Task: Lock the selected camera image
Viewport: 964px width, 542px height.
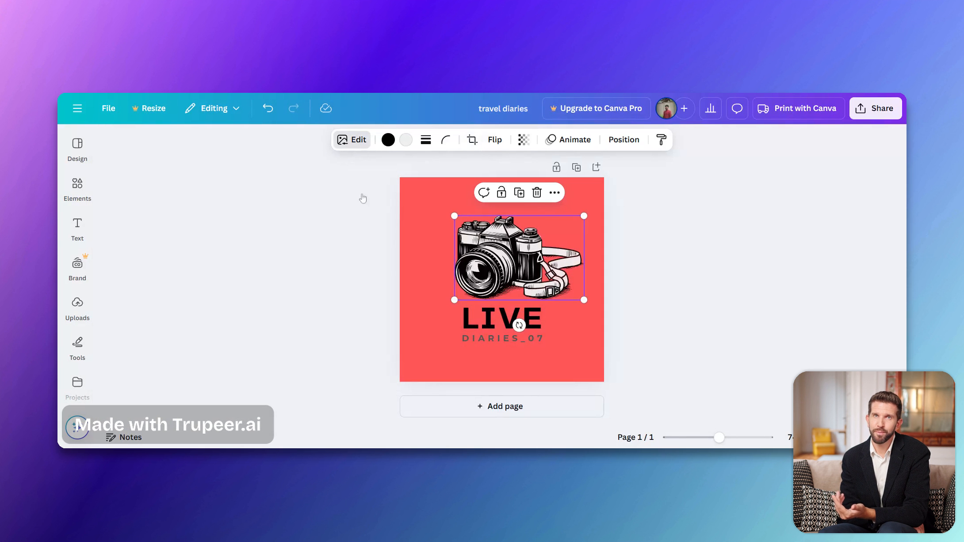Action: coord(502,193)
